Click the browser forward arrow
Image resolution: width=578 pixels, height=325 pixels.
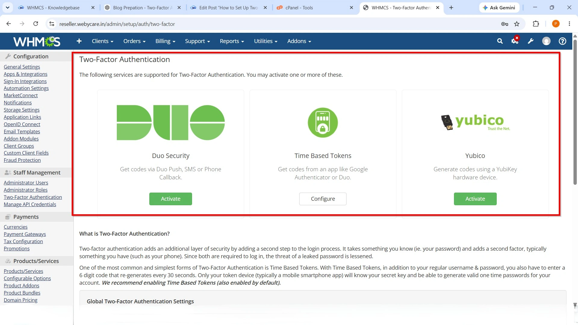pos(22,24)
